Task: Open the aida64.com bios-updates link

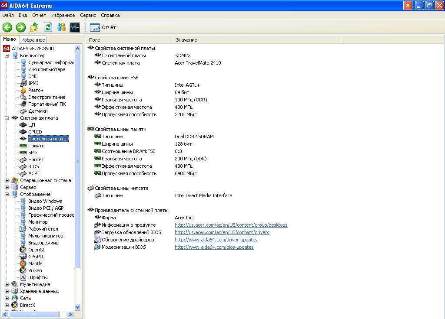Action: point(214,247)
